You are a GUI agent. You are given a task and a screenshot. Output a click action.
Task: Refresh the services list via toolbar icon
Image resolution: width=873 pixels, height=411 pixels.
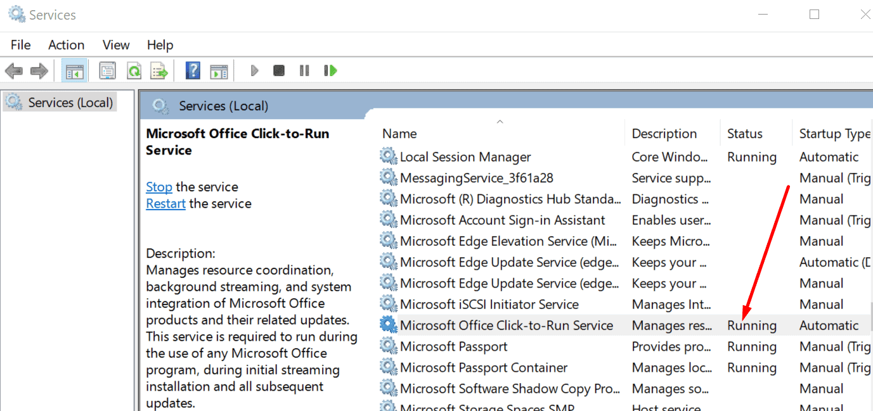click(x=134, y=71)
